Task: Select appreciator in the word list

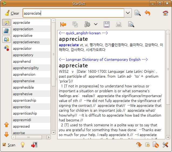Action: [31, 48]
